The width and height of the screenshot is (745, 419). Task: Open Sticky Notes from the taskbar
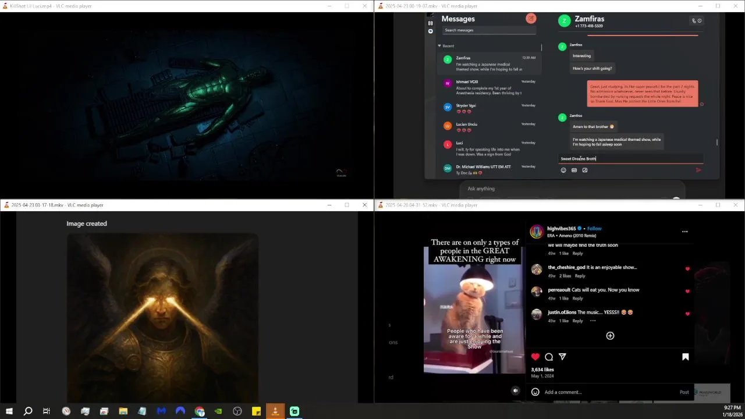256,411
